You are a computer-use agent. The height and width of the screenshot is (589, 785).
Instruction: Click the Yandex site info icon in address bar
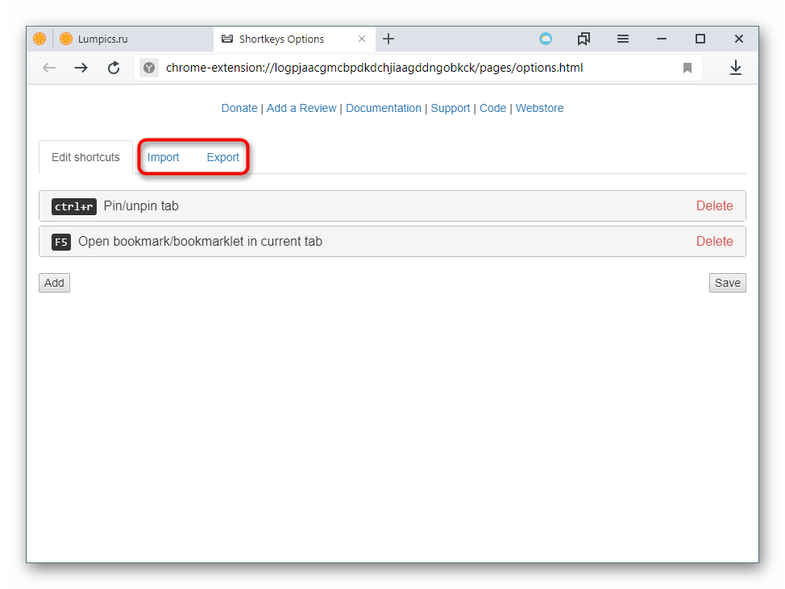pos(148,68)
